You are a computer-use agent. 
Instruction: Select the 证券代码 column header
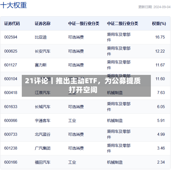click(12, 24)
